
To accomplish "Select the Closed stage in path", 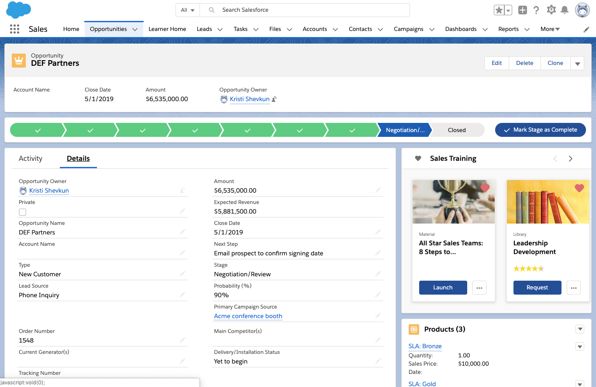I will [457, 130].
